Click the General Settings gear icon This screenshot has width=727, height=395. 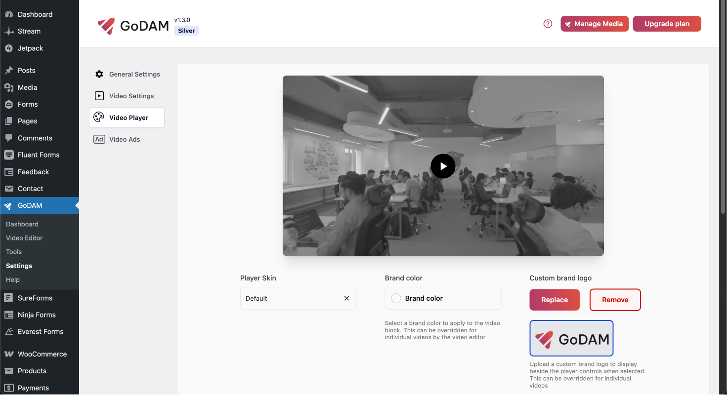click(99, 74)
